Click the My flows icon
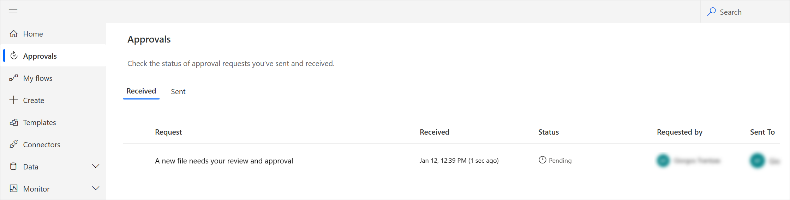The width and height of the screenshot is (790, 200). (x=13, y=78)
